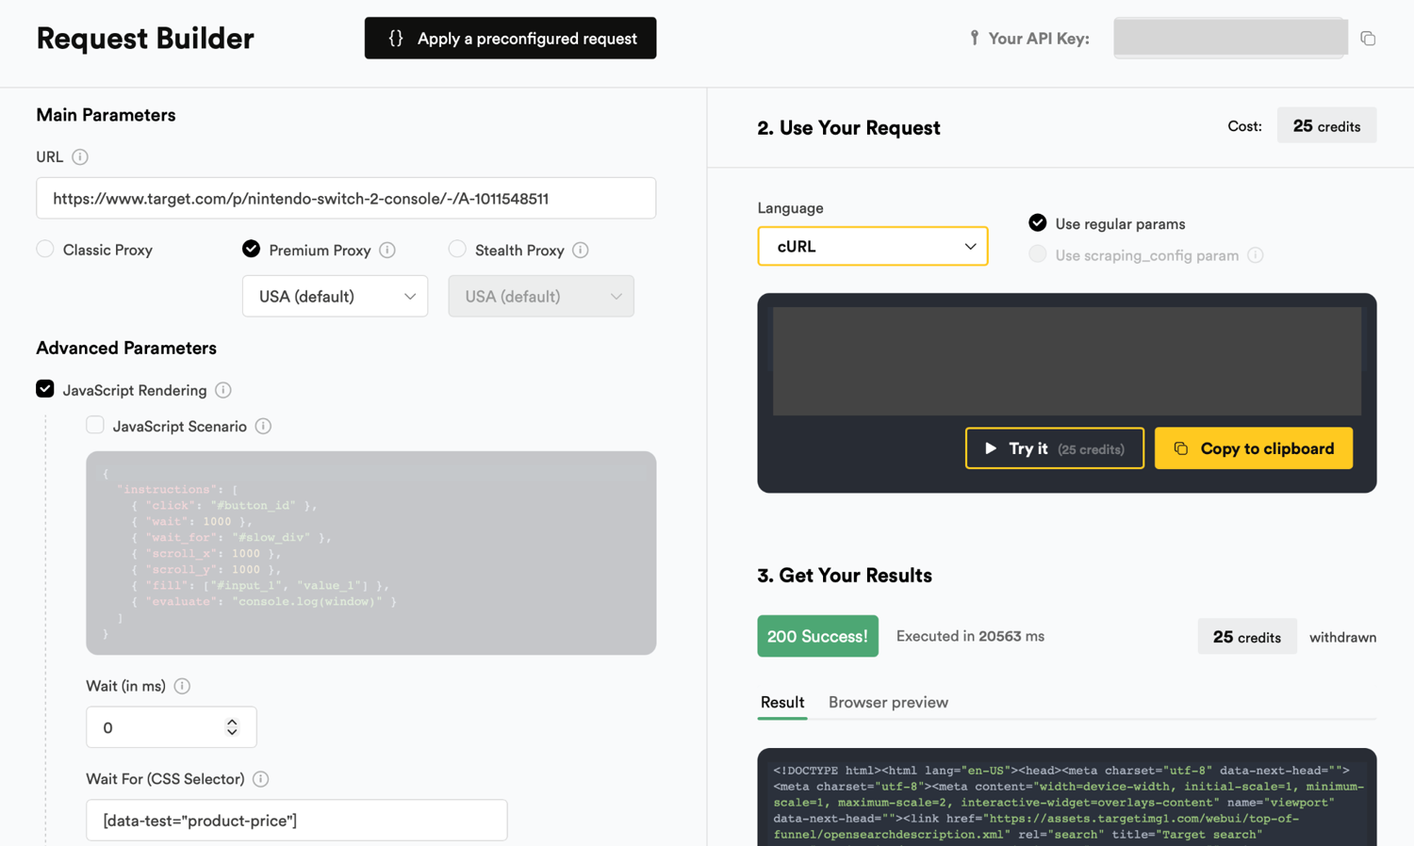Click the Copy to clipboard button

click(x=1254, y=448)
